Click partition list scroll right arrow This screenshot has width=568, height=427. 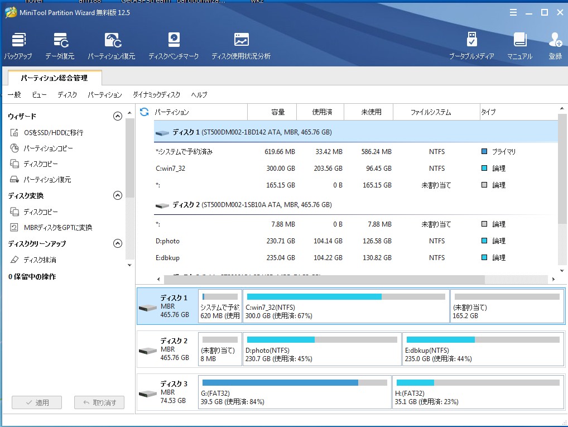pyautogui.click(x=553, y=279)
